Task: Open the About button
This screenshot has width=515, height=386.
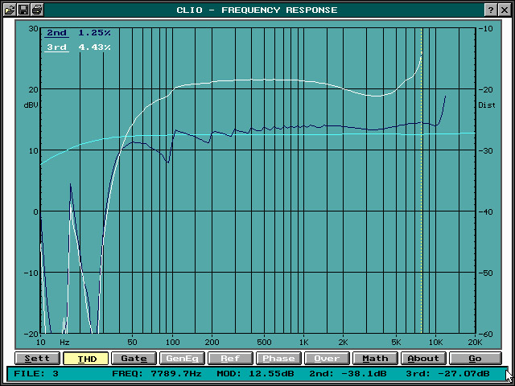Action: pyautogui.click(x=424, y=359)
